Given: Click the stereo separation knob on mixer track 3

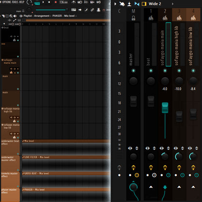Looking at the screenshot, I should (x=179, y=156).
